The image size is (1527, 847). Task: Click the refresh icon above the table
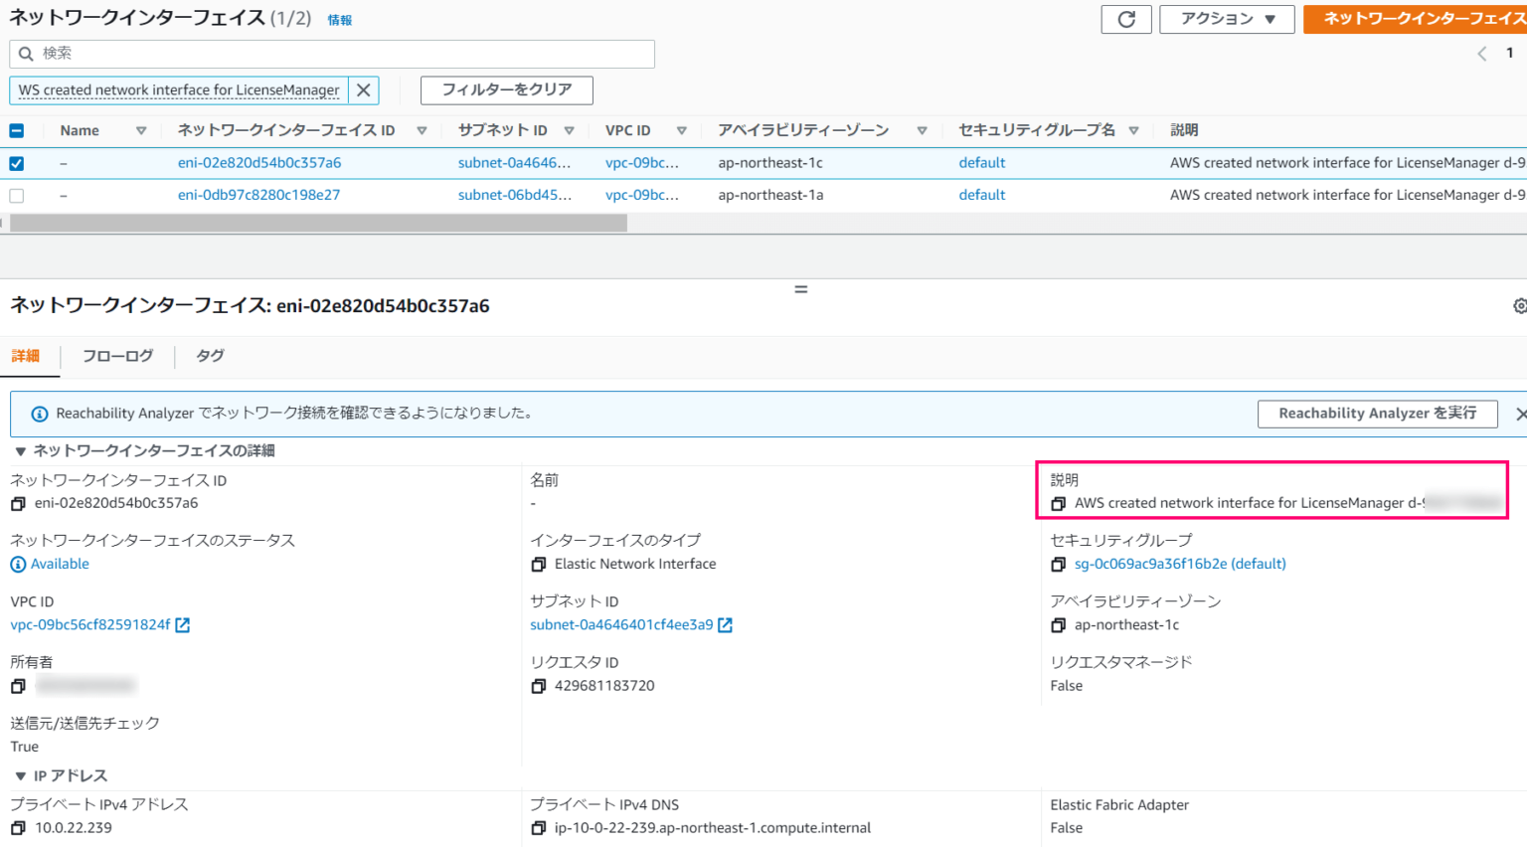1125,19
